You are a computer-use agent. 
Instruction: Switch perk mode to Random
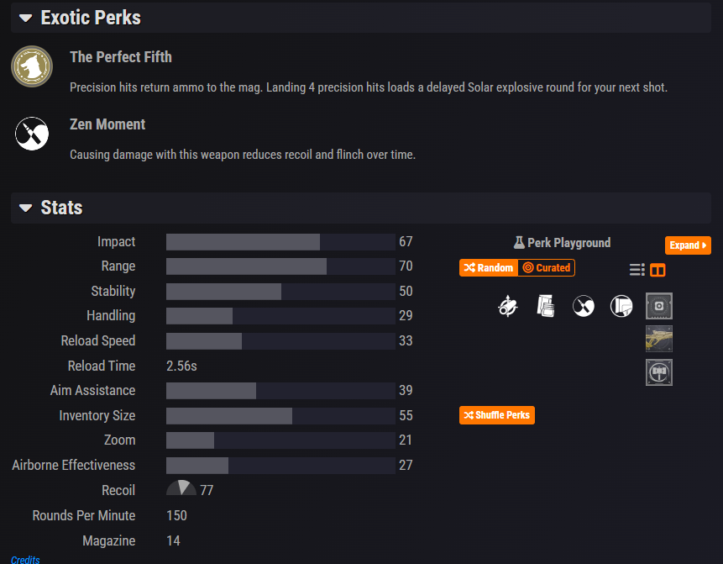(488, 267)
